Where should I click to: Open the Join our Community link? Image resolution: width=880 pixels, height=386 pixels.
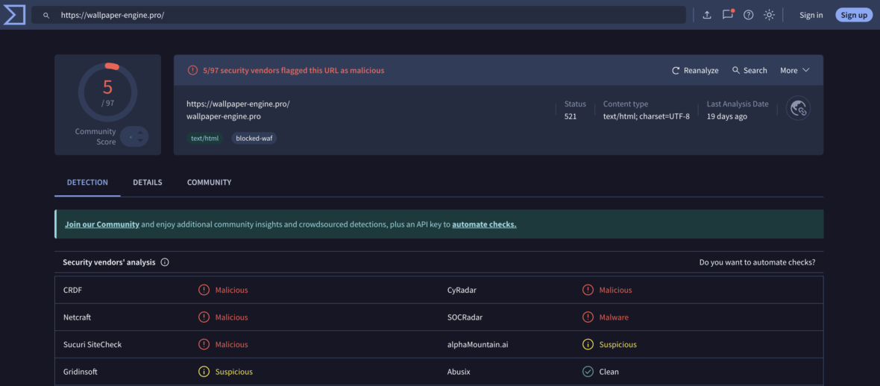(x=102, y=224)
